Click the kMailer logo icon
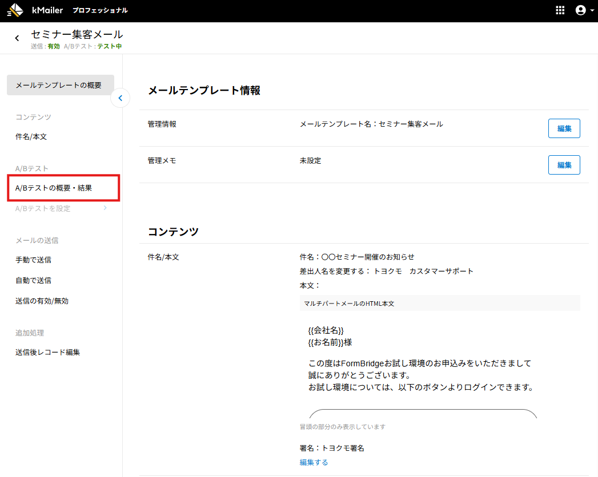598x477 pixels. click(15, 10)
